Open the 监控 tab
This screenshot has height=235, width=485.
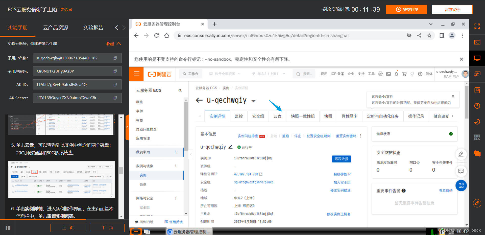pyautogui.click(x=239, y=116)
